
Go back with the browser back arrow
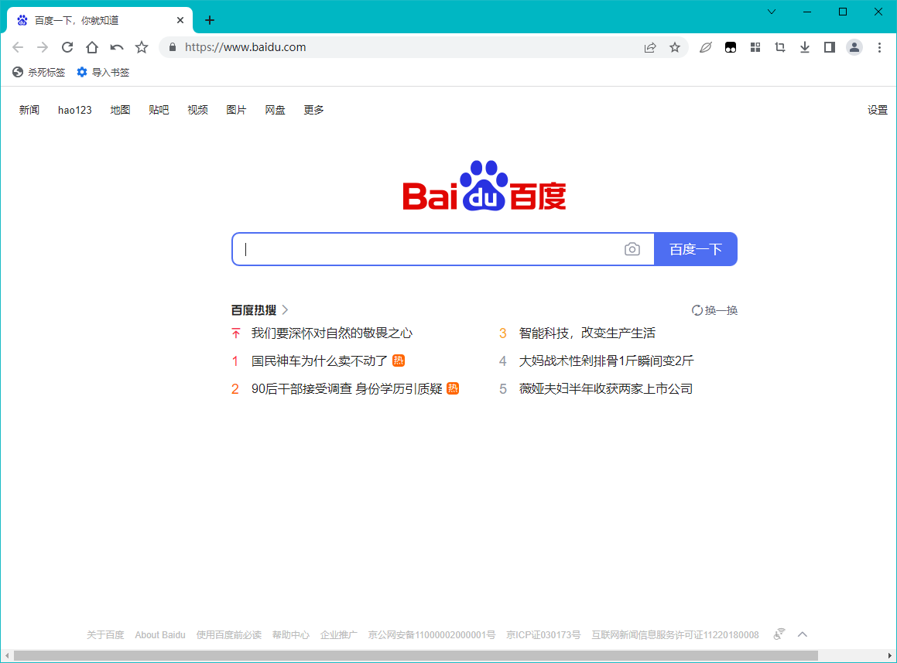click(18, 47)
